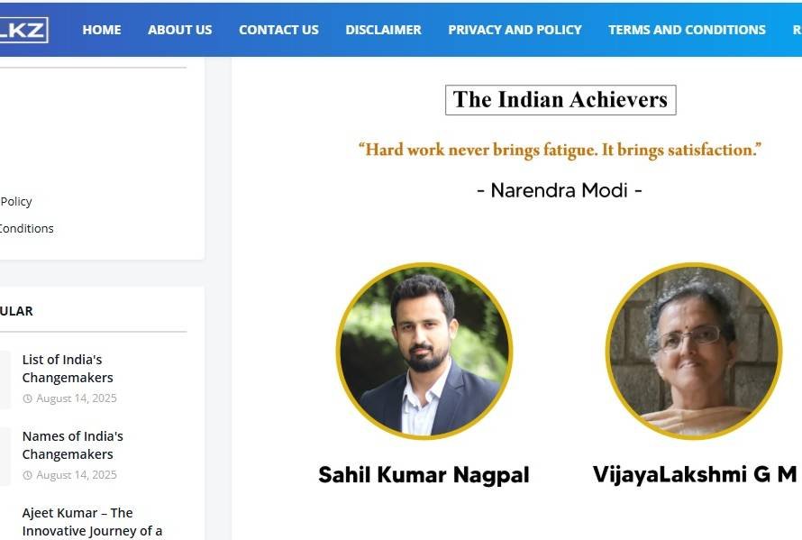Open the ABOUT US page
This screenshot has height=540, width=802.
[179, 30]
